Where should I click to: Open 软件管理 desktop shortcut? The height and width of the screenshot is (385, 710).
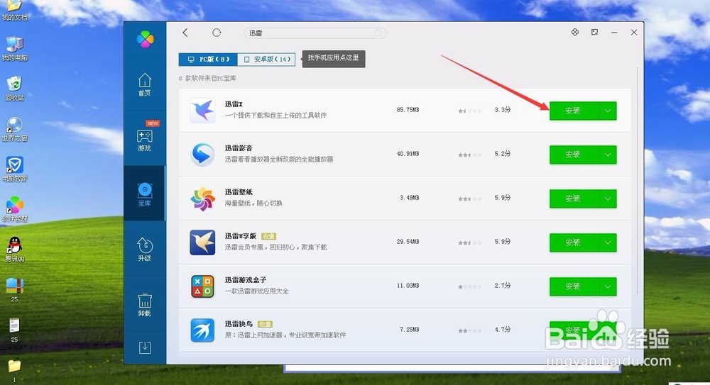(14, 209)
